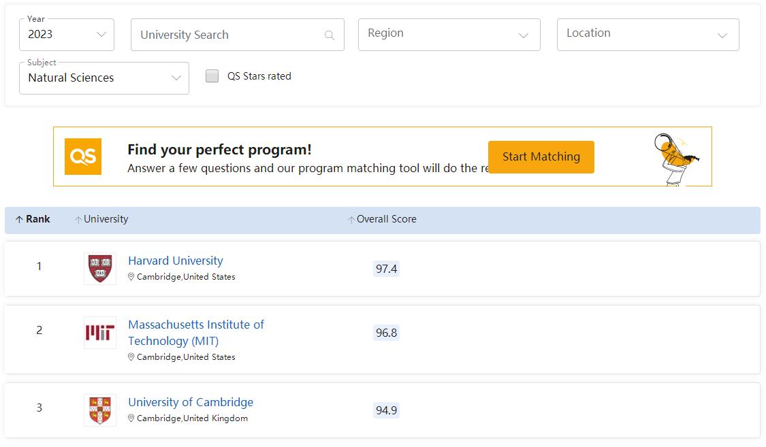
Task: Click the magnifier icon in University Search
Action: [x=330, y=35]
